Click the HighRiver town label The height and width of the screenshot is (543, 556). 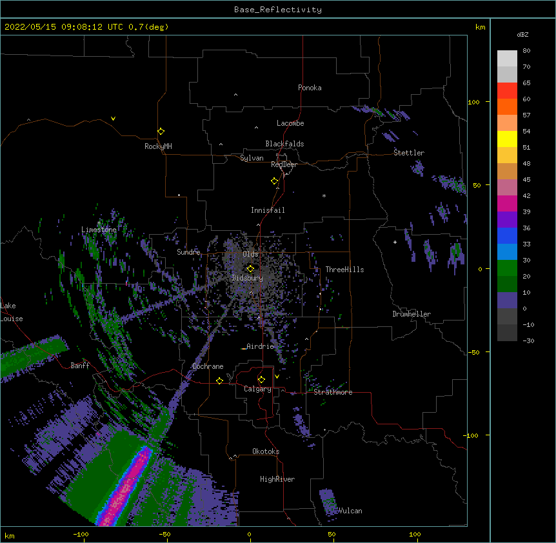point(277,479)
